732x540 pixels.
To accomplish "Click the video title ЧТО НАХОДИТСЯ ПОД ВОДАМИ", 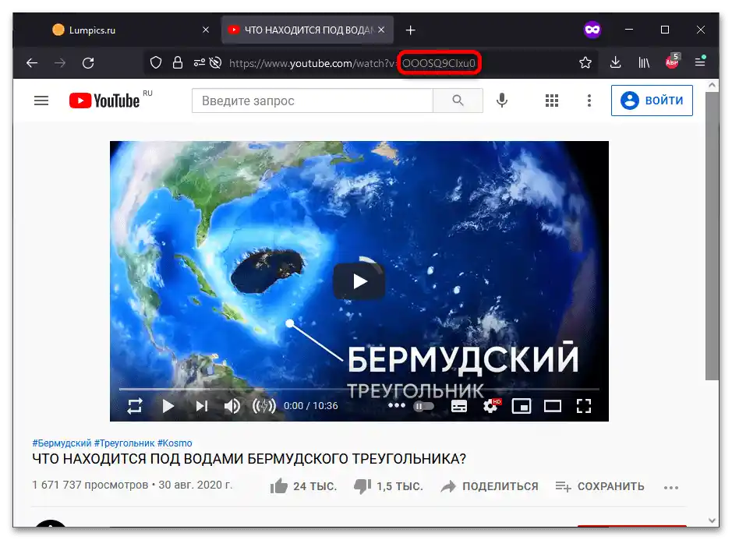I will coord(249,459).
